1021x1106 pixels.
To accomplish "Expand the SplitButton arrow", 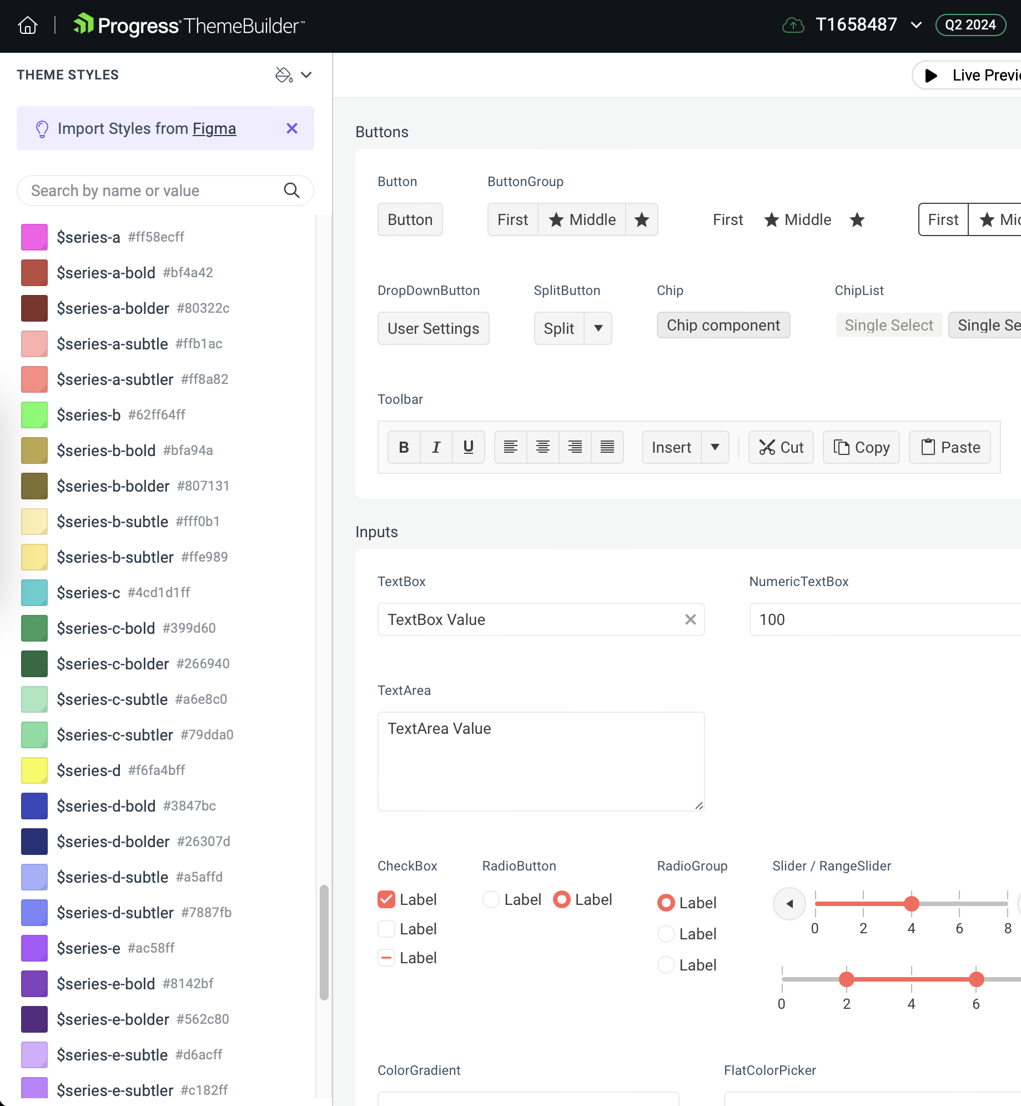I will [598, 328].
